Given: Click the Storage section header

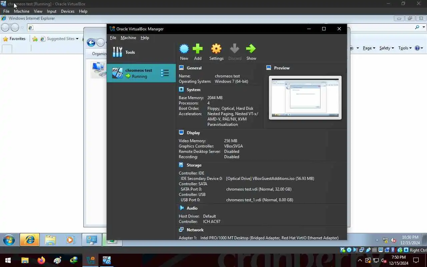Looking at the screenshot, I should 194,165.
